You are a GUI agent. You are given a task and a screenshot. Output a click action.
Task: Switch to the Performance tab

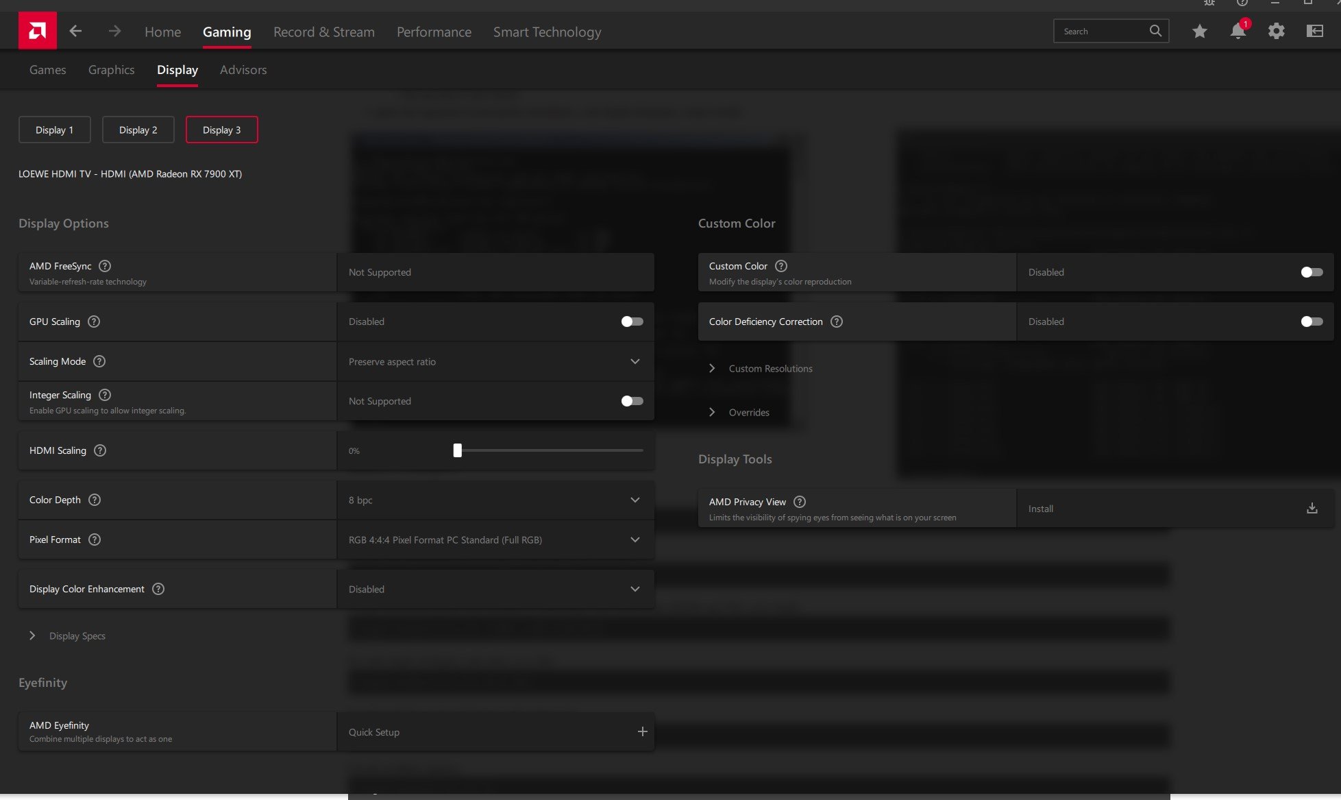(x=434, y=32)
